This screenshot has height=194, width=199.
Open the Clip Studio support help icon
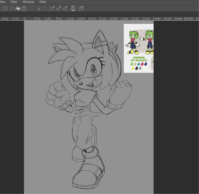(x=81, y=8)
